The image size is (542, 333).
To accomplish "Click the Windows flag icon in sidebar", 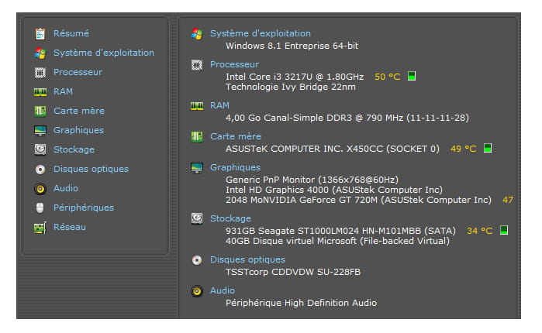I will click(x=40, y=53).
